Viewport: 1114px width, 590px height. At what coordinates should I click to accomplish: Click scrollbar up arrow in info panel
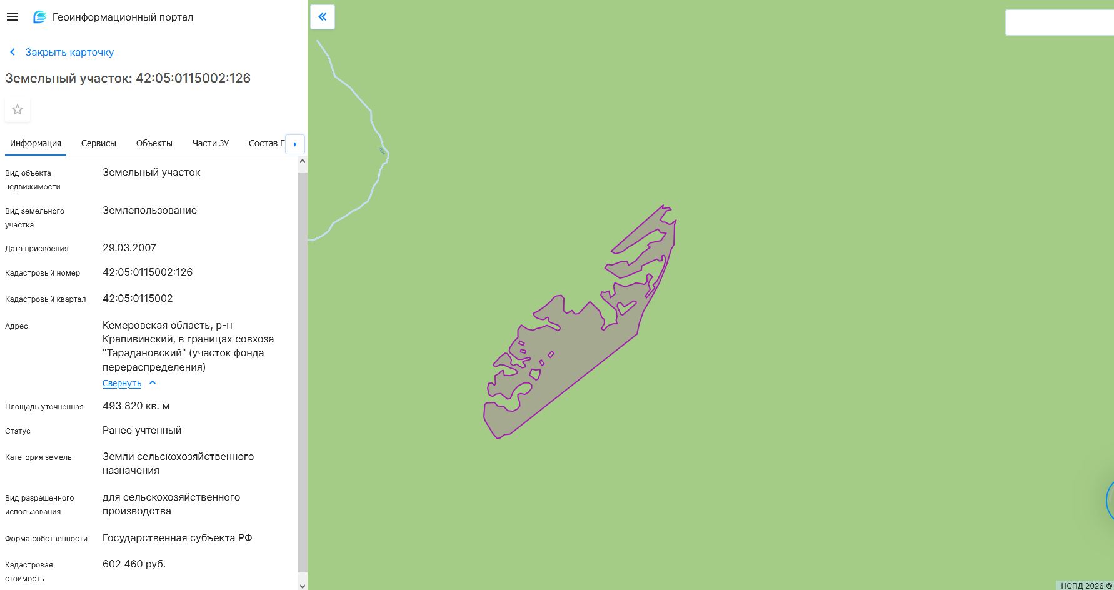(303, 161)
